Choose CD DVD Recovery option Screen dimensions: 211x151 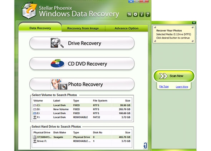(82, 63)
